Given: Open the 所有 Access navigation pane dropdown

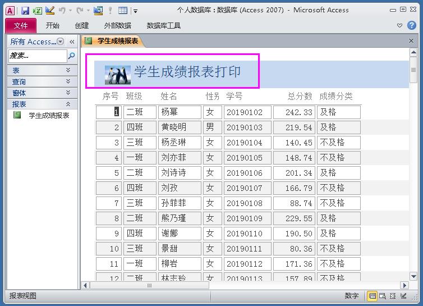Looking at the screenshot, I should pos(61,42).
